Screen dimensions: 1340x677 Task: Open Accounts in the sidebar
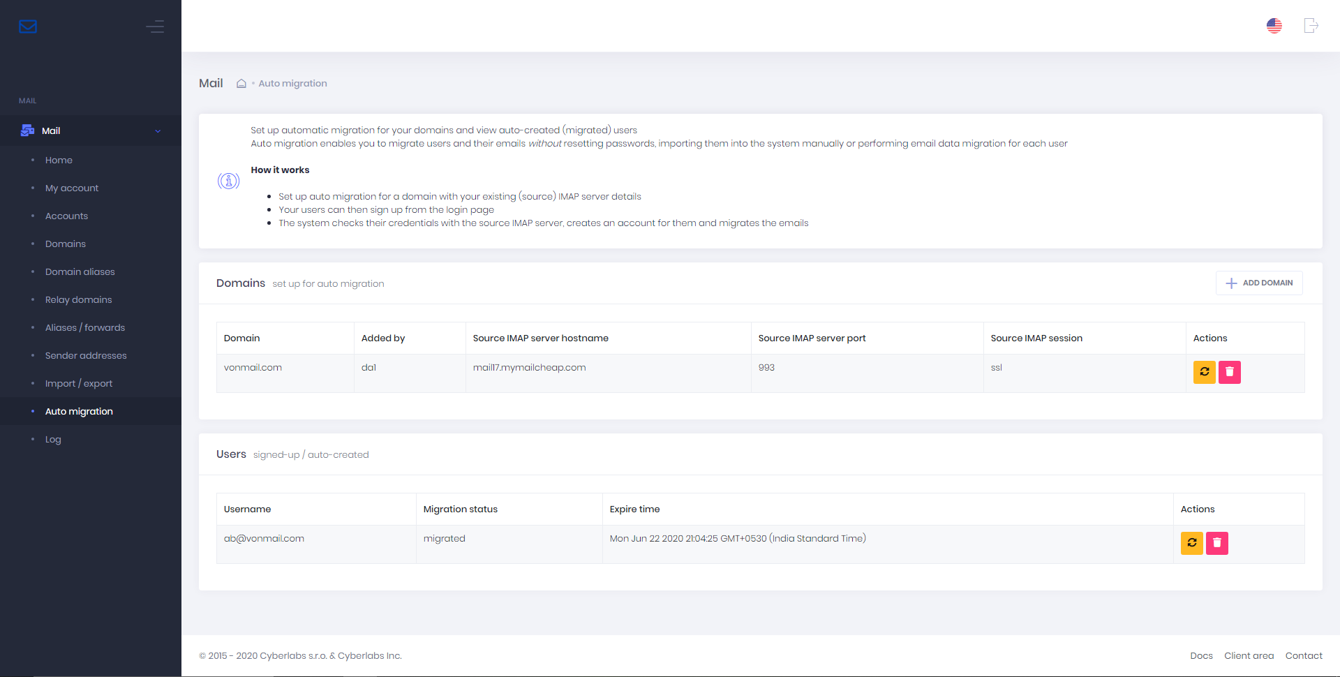66,216
